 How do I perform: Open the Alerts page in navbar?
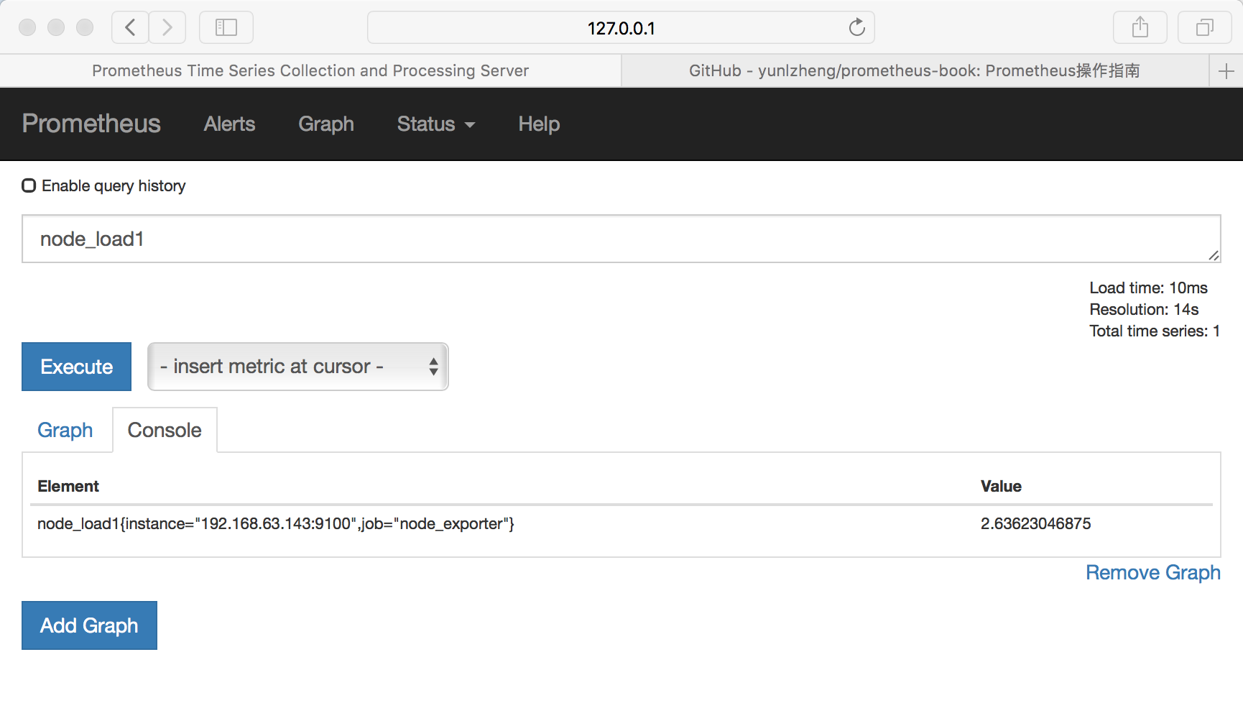tap(229, 124)
